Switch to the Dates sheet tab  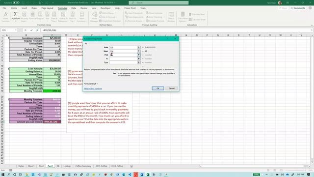(21, 166)
